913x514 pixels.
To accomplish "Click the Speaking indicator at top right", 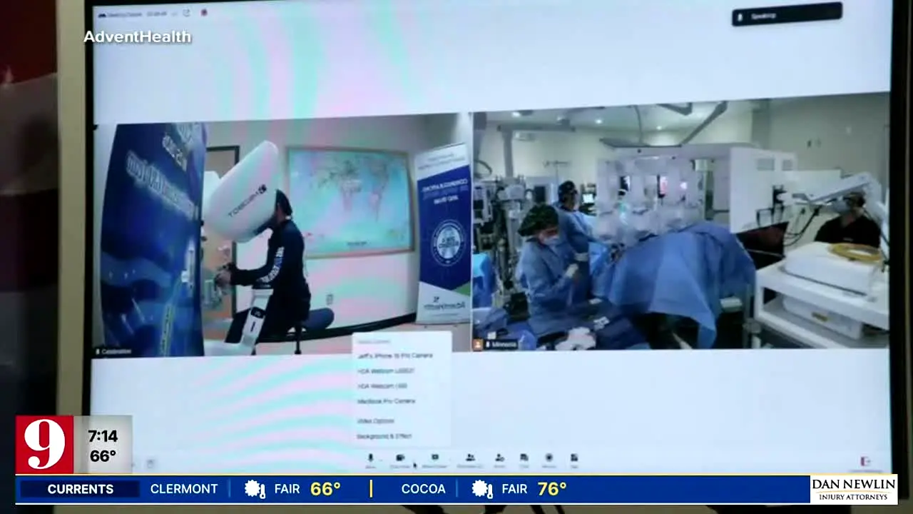I will [787, 15].
